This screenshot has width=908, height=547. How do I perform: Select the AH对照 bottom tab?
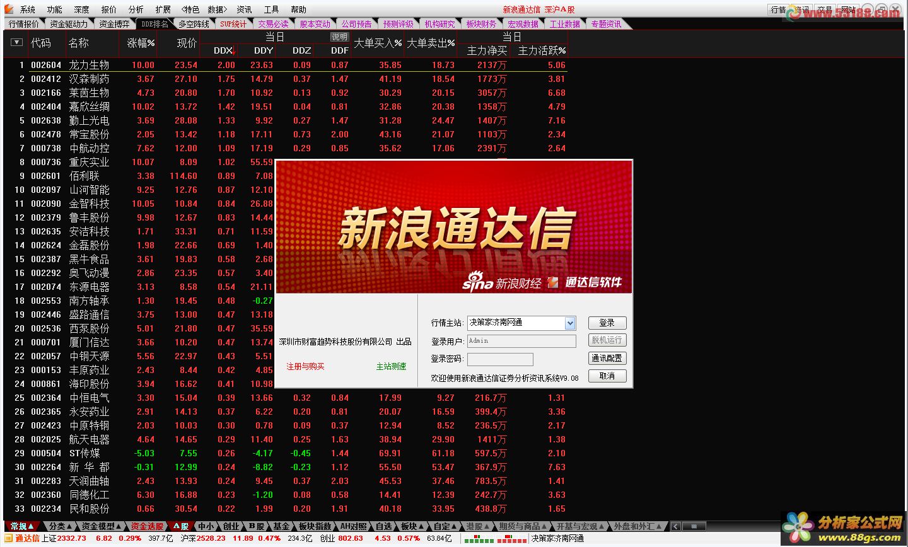click(x=353, y=526)
